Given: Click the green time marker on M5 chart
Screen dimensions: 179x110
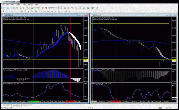Looking at the screenshot, I should pyautogui.click(x=34, y=101).
